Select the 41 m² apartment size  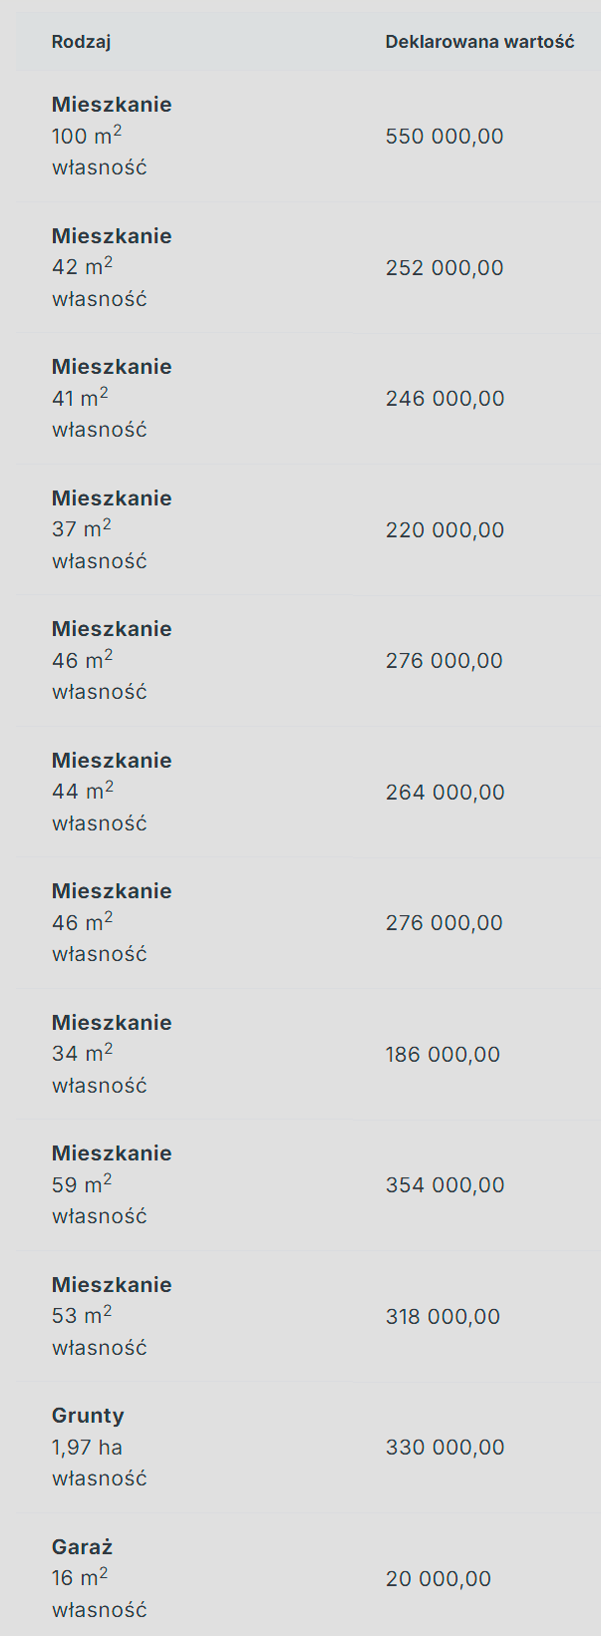click(x=80, y=399)
